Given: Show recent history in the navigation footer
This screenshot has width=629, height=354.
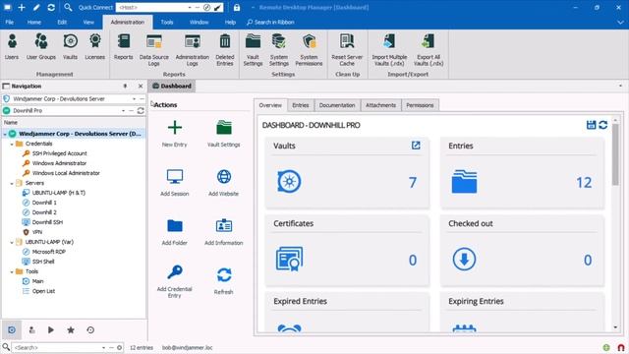Looking at the screenshot, I should (90, 330).
